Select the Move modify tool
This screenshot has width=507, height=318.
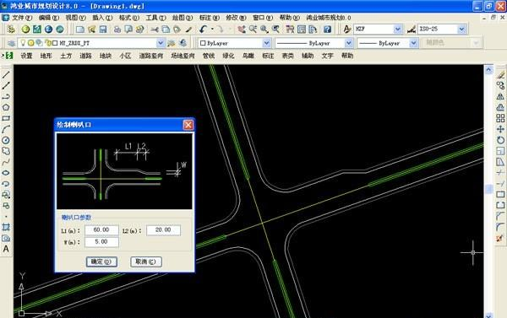click(x=500, y=129)
